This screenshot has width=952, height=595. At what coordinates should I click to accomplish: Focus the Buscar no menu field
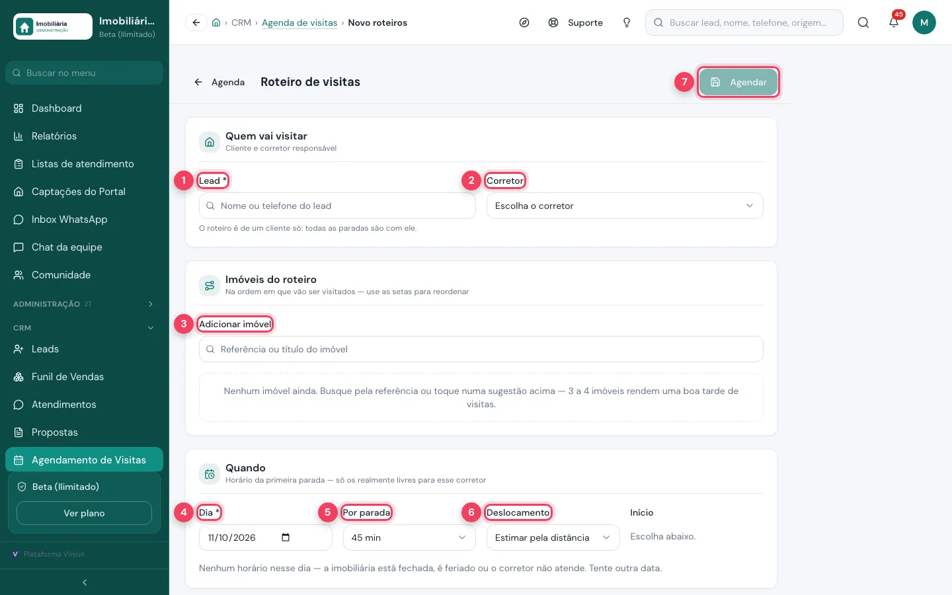85,73
